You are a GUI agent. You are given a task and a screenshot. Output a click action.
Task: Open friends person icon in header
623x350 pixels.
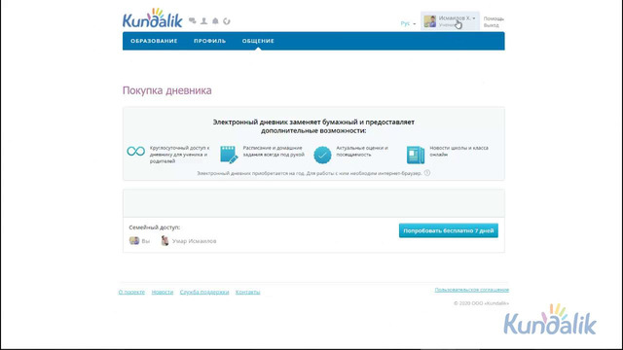coord(203,21)
